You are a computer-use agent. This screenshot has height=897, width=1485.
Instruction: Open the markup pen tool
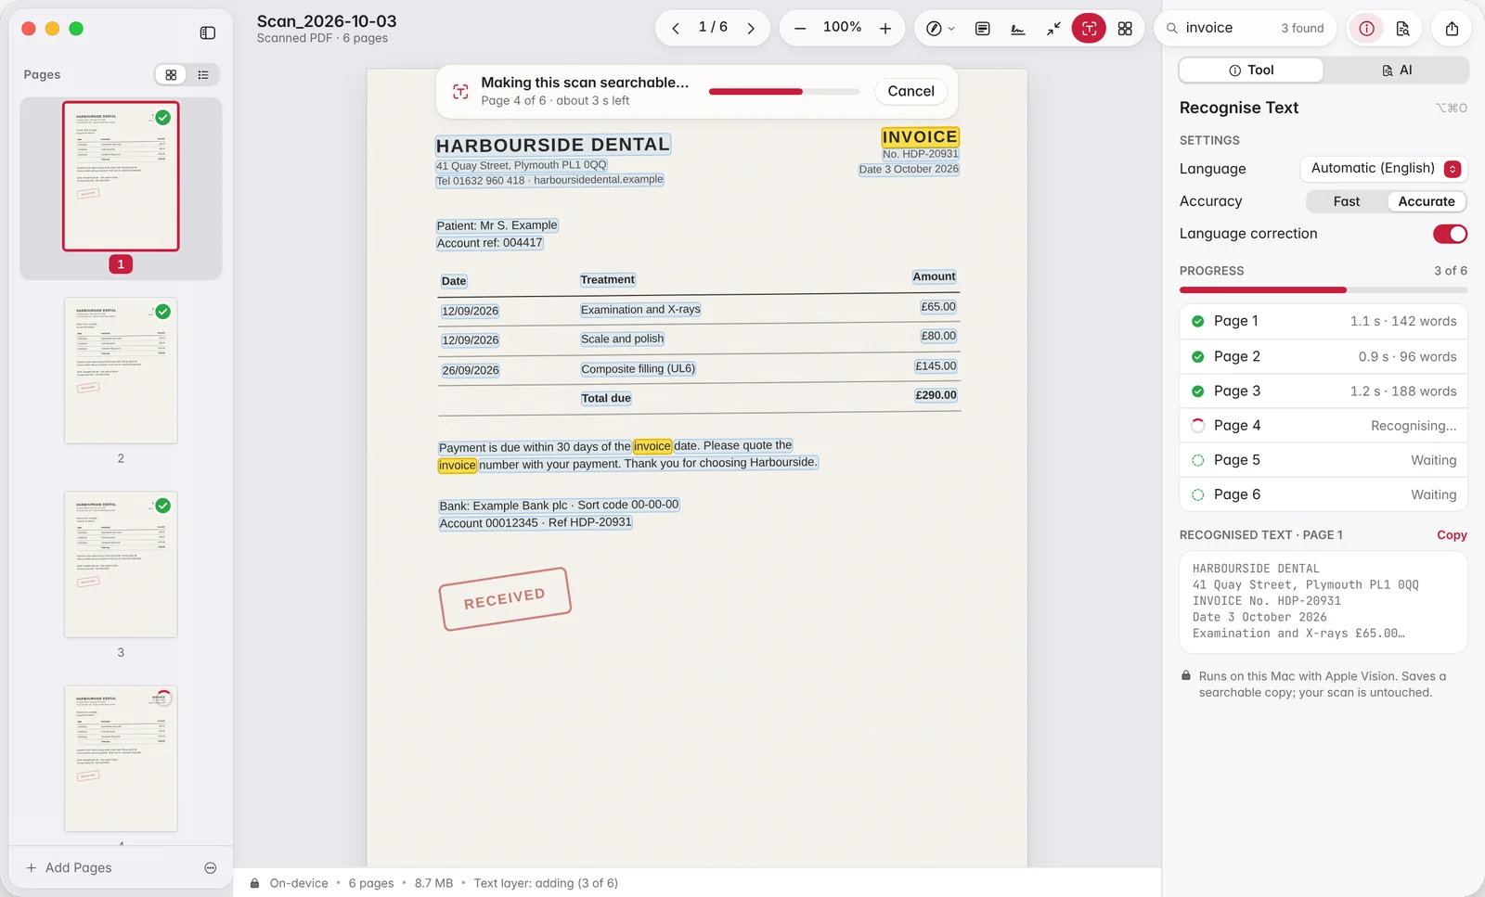pyautogui.click(x=934, y=29)
